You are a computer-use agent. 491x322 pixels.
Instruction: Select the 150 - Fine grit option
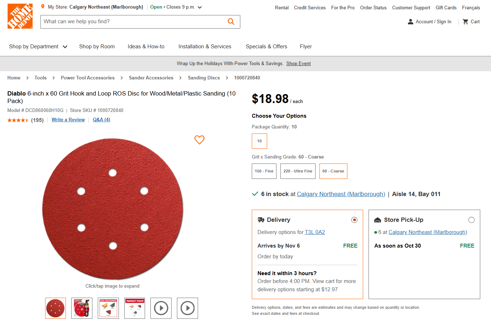coord(264,171)
